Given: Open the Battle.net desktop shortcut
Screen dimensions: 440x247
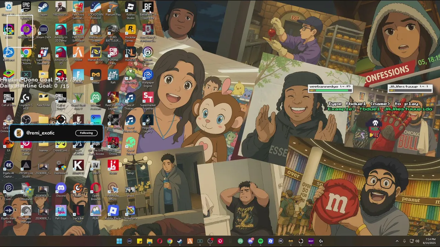Looking at the screenshot, I should tap(8, 54).
